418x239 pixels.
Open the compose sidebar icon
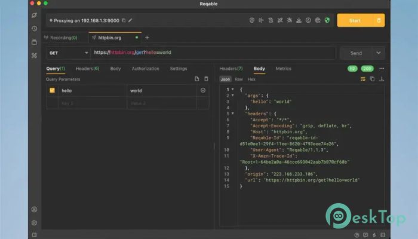pos(35,15)
